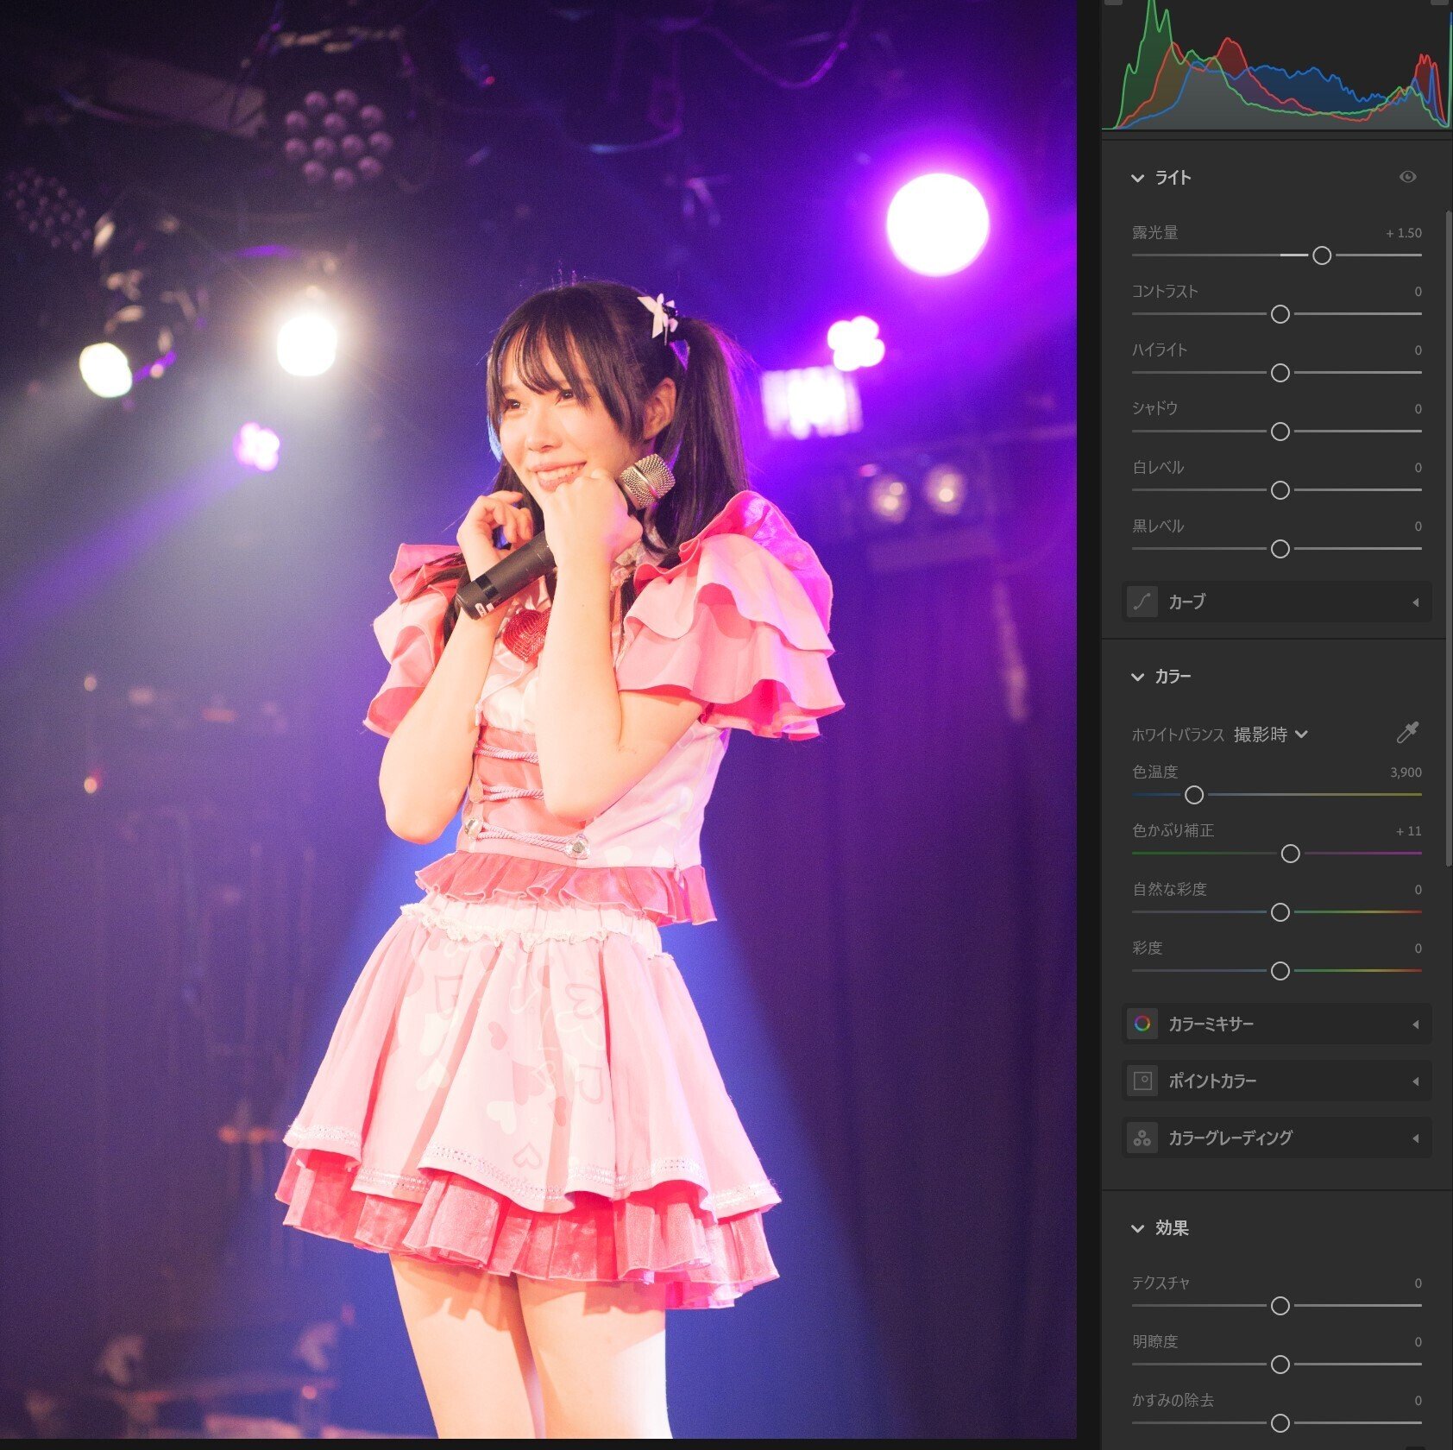Click the 黒レベル slider handle
The width and height of the screenshot is (1453, 1450).
[x=1280, y=549]
